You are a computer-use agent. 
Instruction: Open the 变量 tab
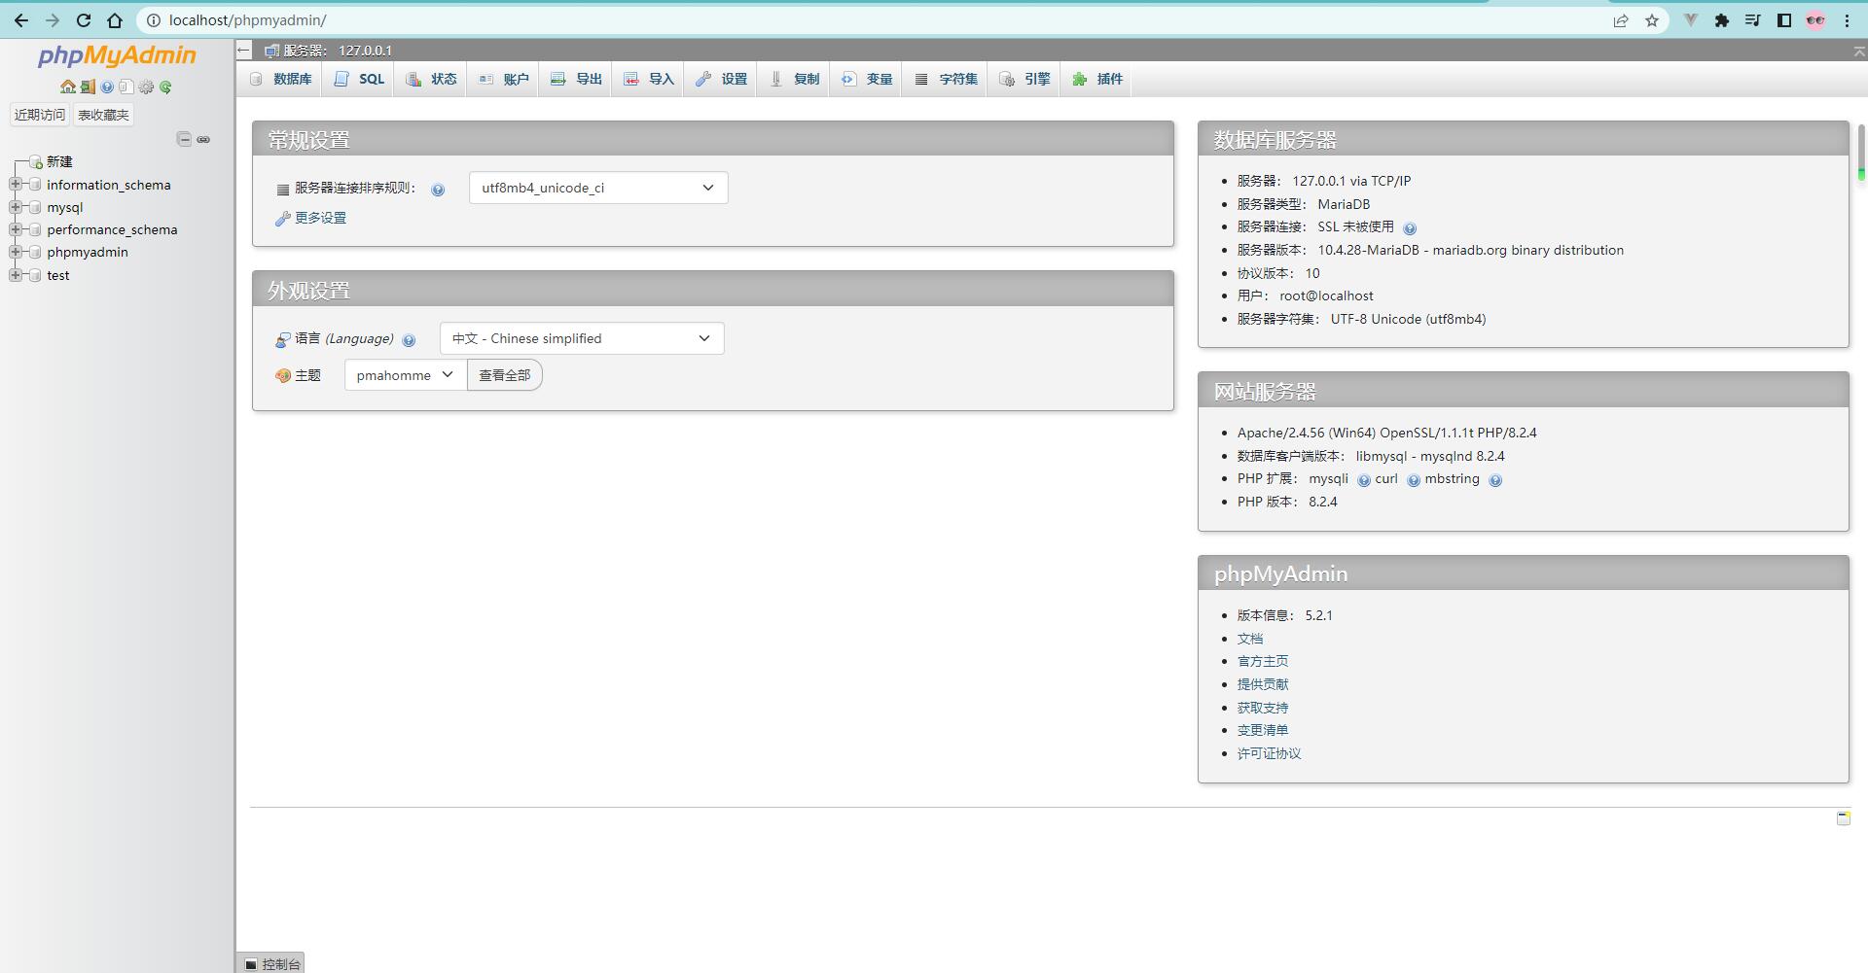[866, 80]
